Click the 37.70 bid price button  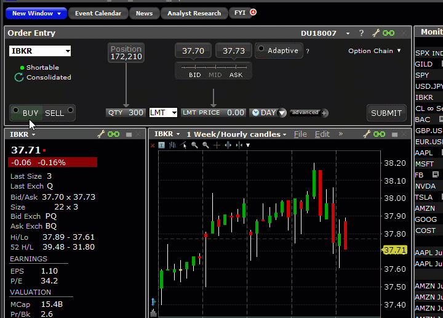193,51
